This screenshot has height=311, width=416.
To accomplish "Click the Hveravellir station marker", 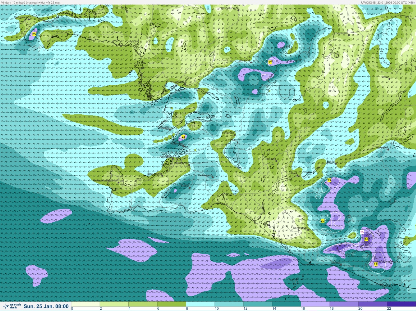I will [x=349, y=35].
